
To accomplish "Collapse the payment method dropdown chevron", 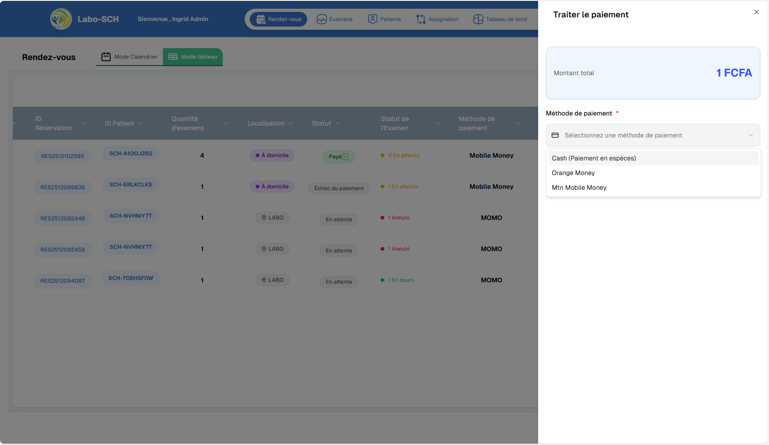I will coord(751,135).
